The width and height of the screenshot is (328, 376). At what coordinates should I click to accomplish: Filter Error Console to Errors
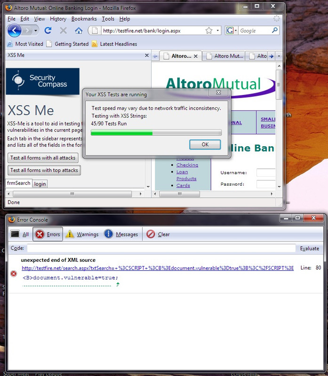tap(48, 234)
